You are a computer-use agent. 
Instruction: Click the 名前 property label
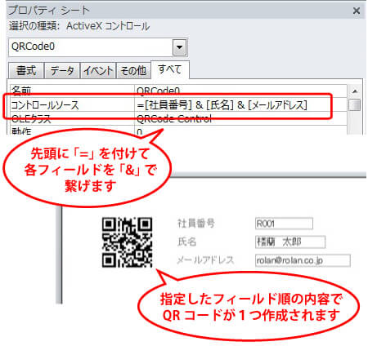(21, 91)
